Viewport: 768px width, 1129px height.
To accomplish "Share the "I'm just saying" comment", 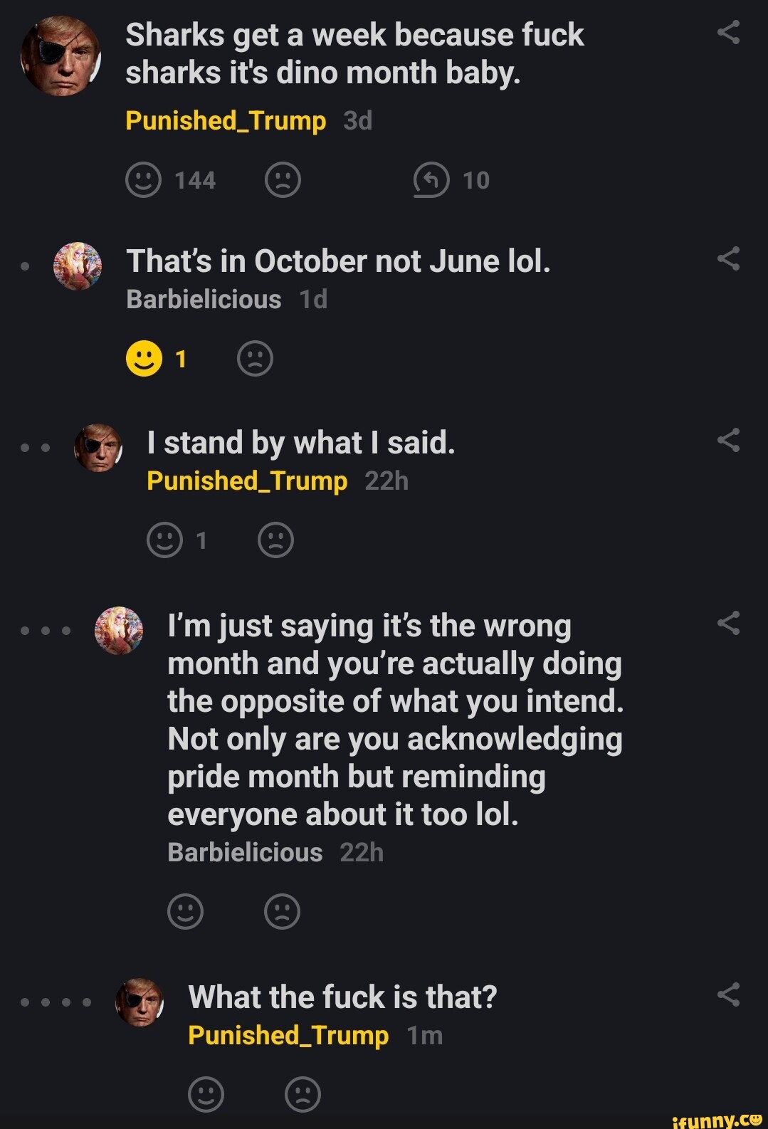I will click(728, 624).
